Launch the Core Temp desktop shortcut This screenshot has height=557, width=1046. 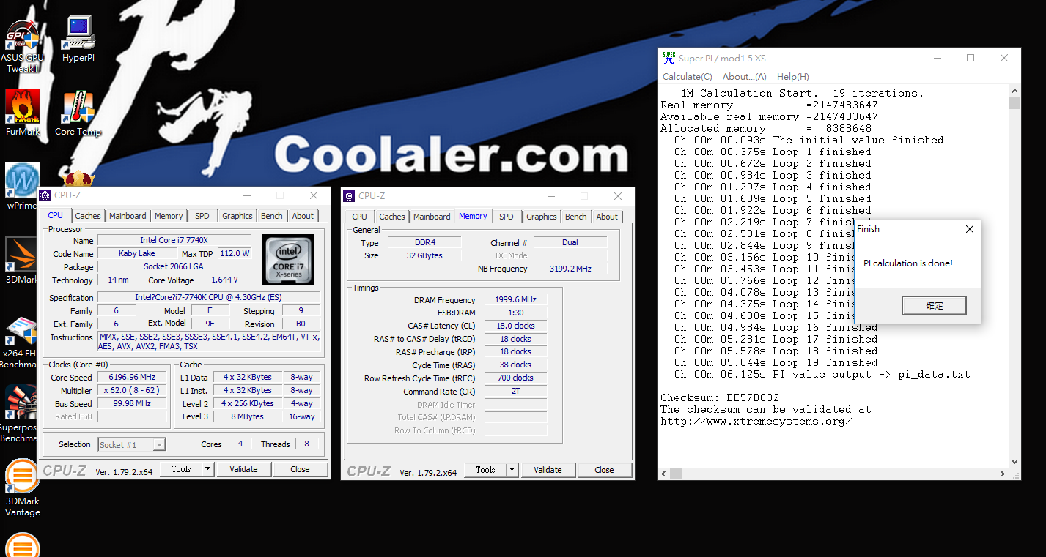pos(78,113)
